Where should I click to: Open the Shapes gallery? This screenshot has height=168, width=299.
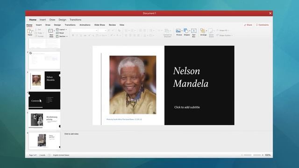187,32
